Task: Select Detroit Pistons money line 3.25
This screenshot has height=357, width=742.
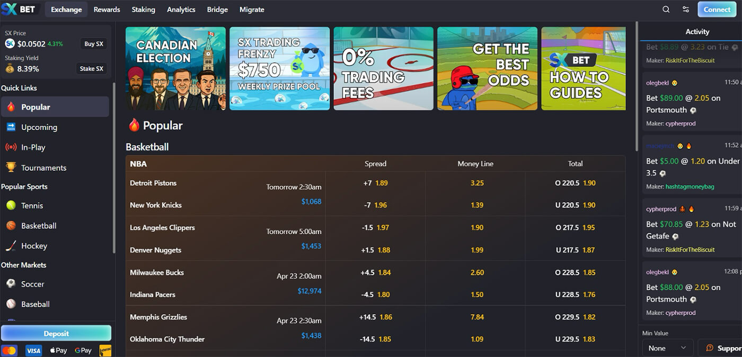Action: pyautogui.click(x=476, y=183)
